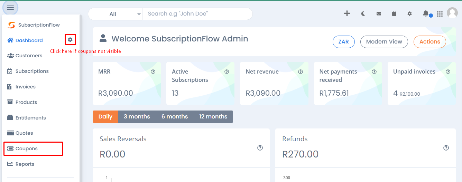Toggle the hamburger sidebar menu
This screenshot has width=462, height=182.
[x=10, y=8]
